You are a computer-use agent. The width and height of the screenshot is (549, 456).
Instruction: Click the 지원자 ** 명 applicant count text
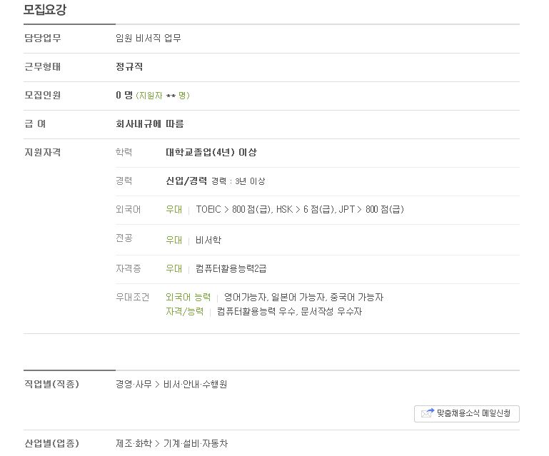click(x=163, y=96)
